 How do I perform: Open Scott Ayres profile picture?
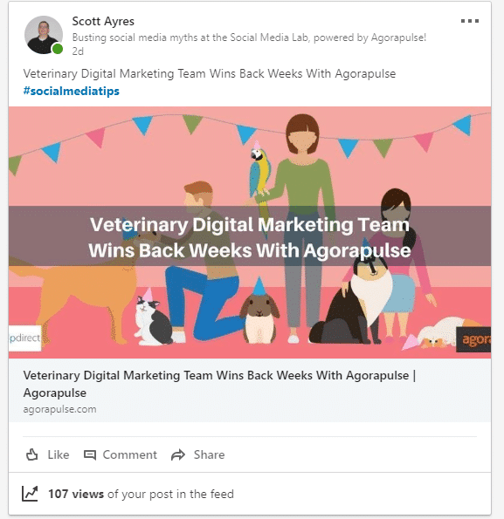coord(44,35)
